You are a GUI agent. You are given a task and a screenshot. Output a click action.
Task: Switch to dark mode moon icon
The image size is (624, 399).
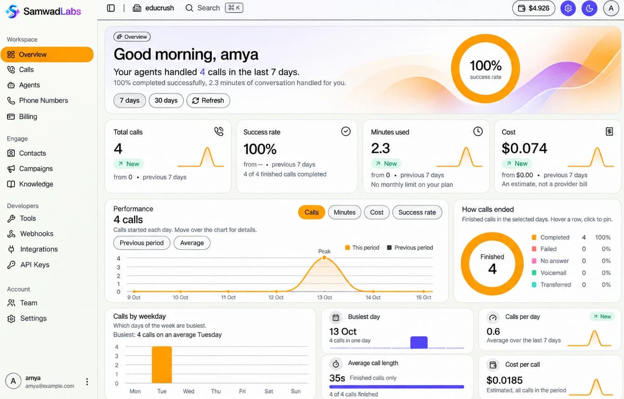pos(589,8)
